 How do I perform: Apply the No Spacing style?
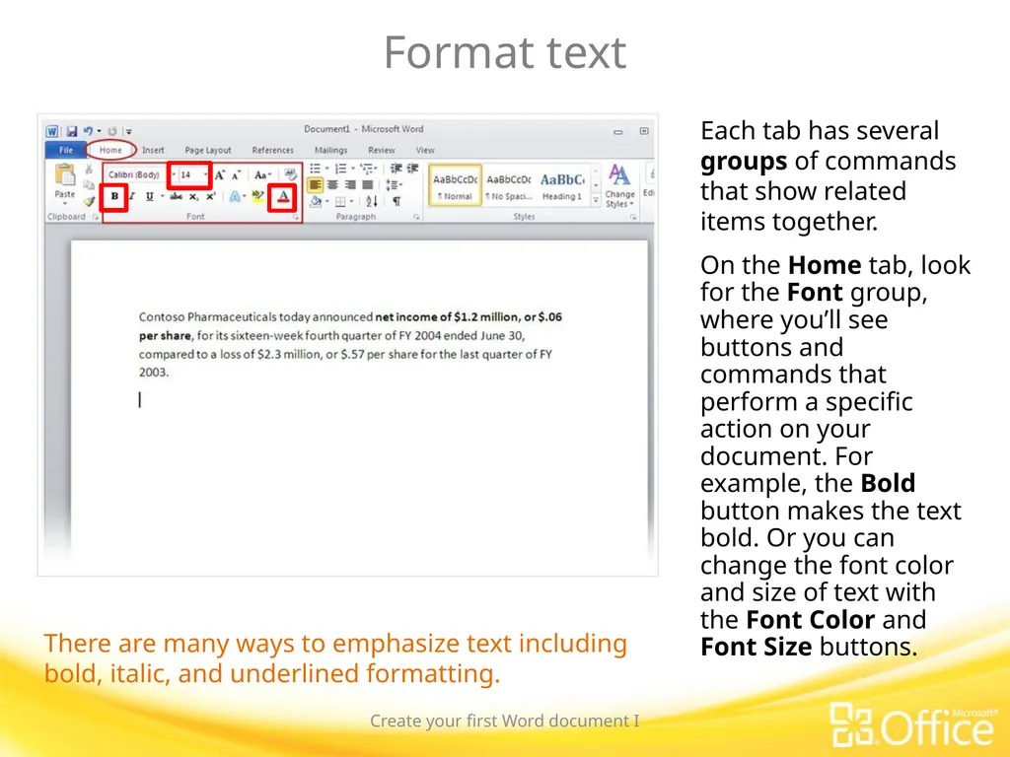(x=509, y=186)
